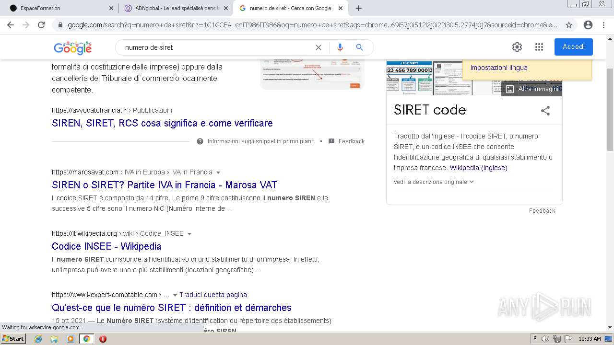Click the back navigation arrow
The height and width of the screenshot is (345, 614).
click(11, 25)
